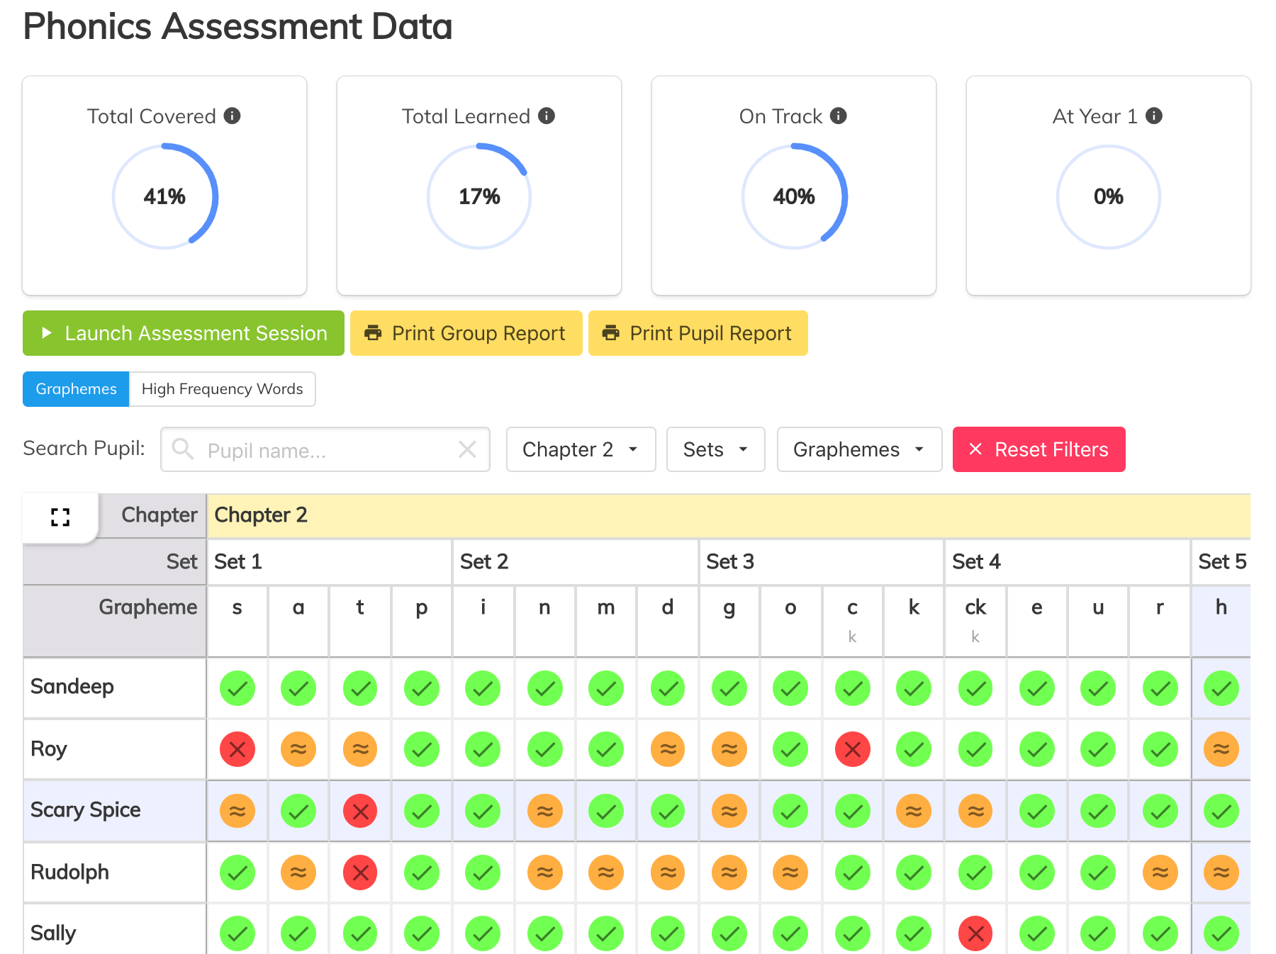This screenshot has width=1276, height=954.
Task: Click grapheme header ck
Action: point(975,621)
